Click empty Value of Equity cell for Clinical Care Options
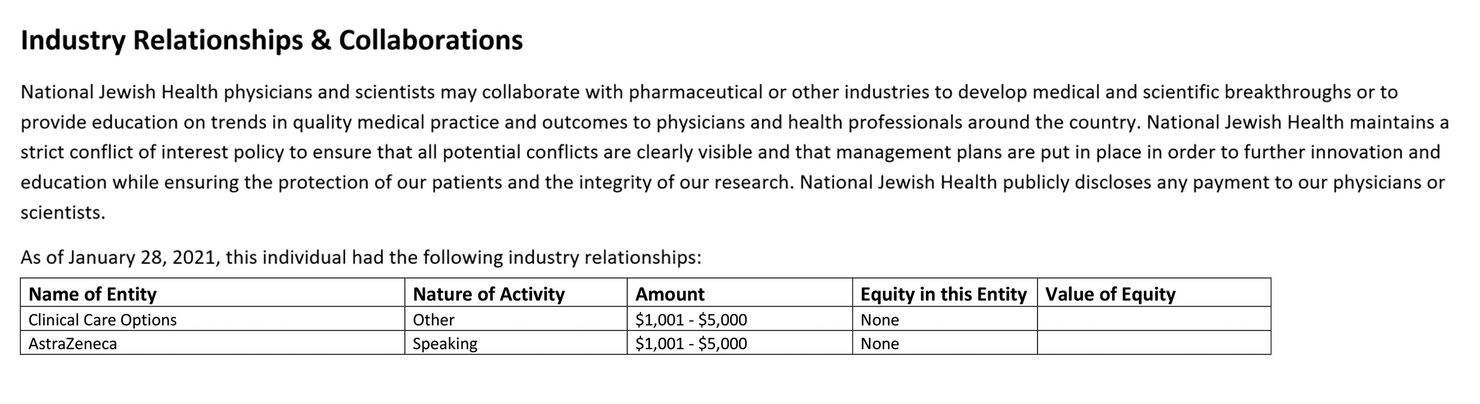Image resolution: width=1480 pixels, height=404 pixels. (x=1154, y=319)
